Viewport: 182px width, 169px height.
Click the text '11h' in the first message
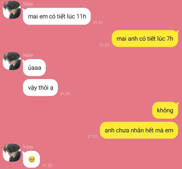point(81,16)
